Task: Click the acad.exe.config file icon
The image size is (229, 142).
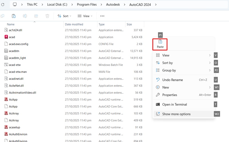Action: point(6,44)
